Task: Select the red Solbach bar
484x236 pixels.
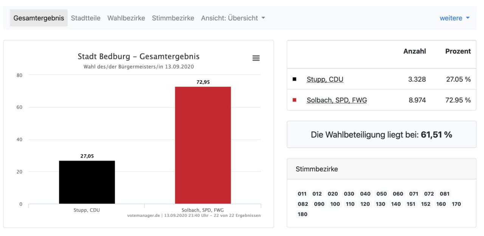Action: pyautogui.click(x=203, y=145)
